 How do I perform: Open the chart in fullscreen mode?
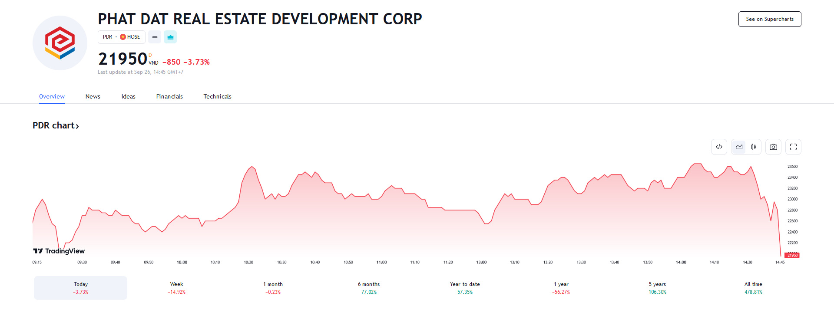click(x=793, y=147)
